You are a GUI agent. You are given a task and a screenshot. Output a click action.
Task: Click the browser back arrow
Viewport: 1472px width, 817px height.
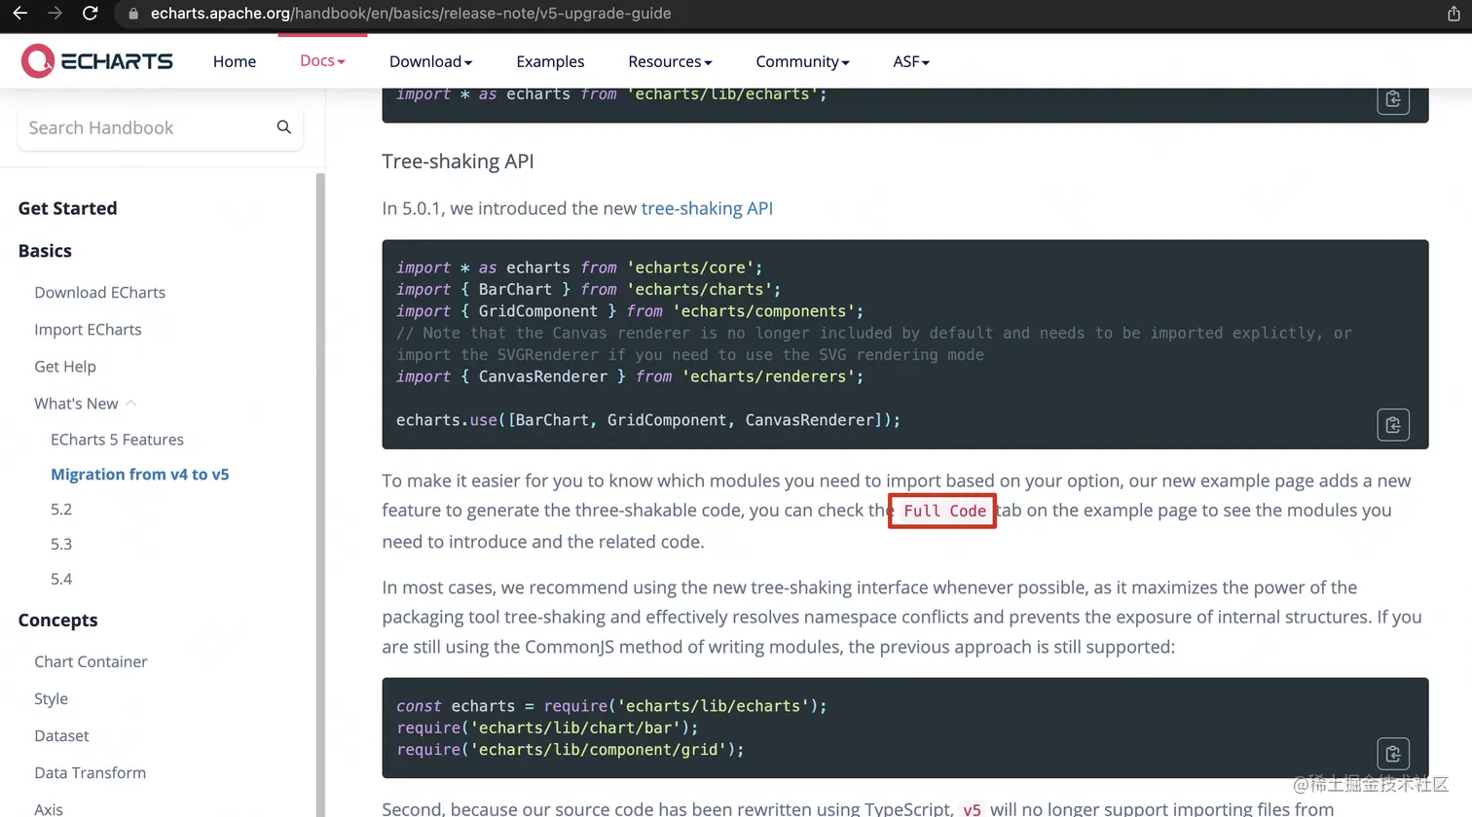tap(19, 14)
